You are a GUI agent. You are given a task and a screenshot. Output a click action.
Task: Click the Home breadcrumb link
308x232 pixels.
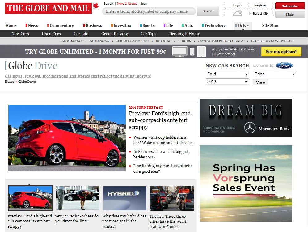(x=10, y=82)
